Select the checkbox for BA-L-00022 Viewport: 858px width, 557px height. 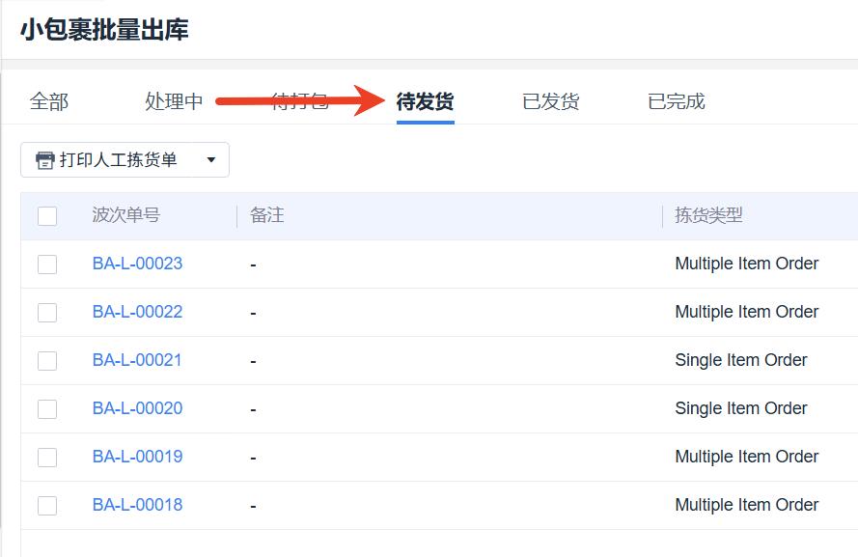pyautogui.click(x=47, y=313)
